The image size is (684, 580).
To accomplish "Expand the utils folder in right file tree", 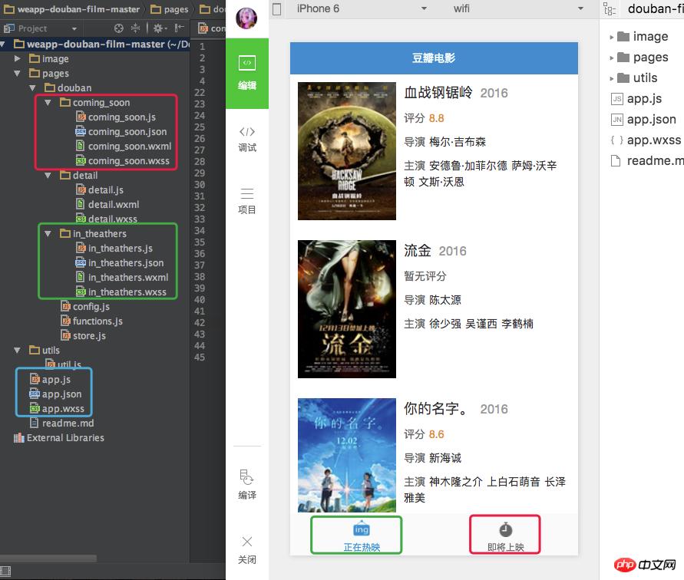I will point(612,78).
